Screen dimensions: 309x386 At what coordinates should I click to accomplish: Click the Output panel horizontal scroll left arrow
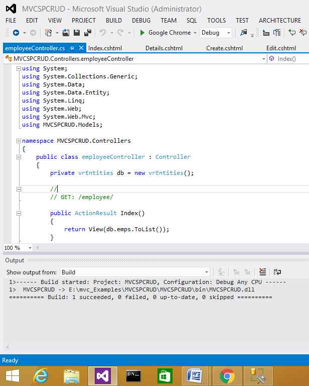click(8, 347)
